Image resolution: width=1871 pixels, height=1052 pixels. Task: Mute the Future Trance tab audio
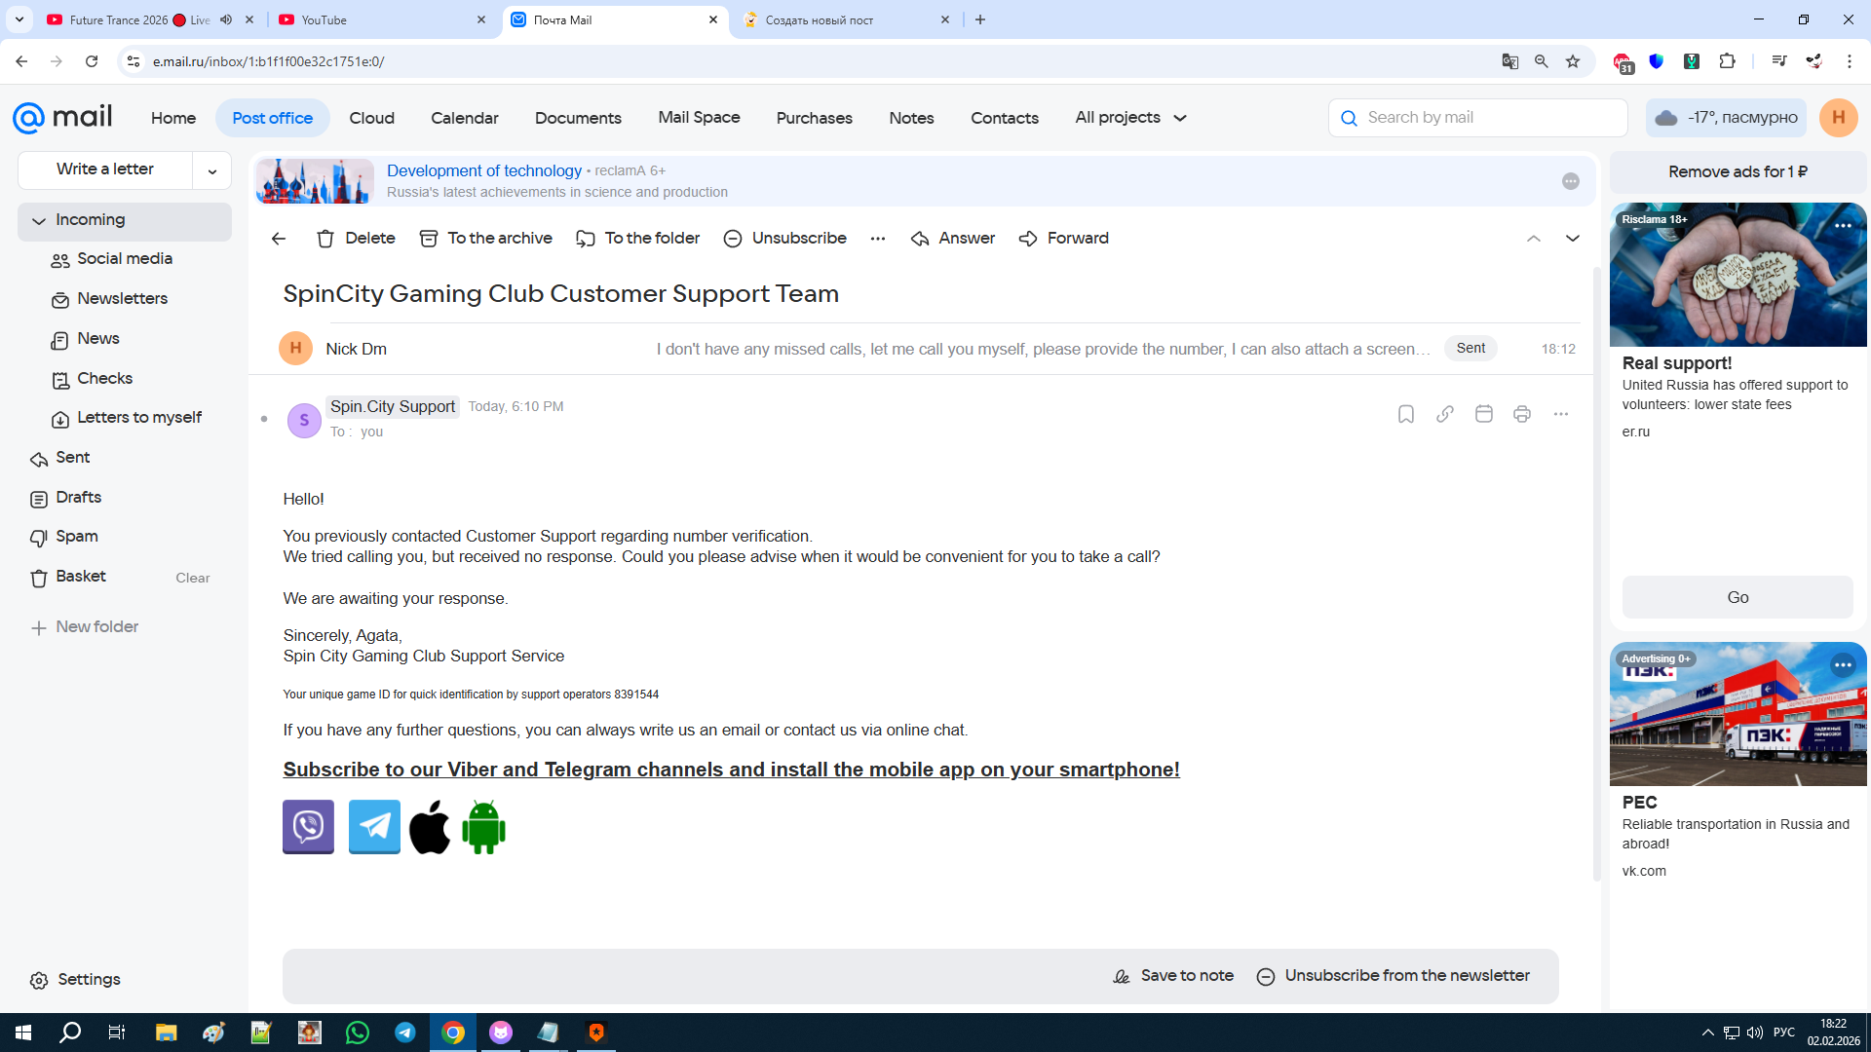[x=226, y=19]
